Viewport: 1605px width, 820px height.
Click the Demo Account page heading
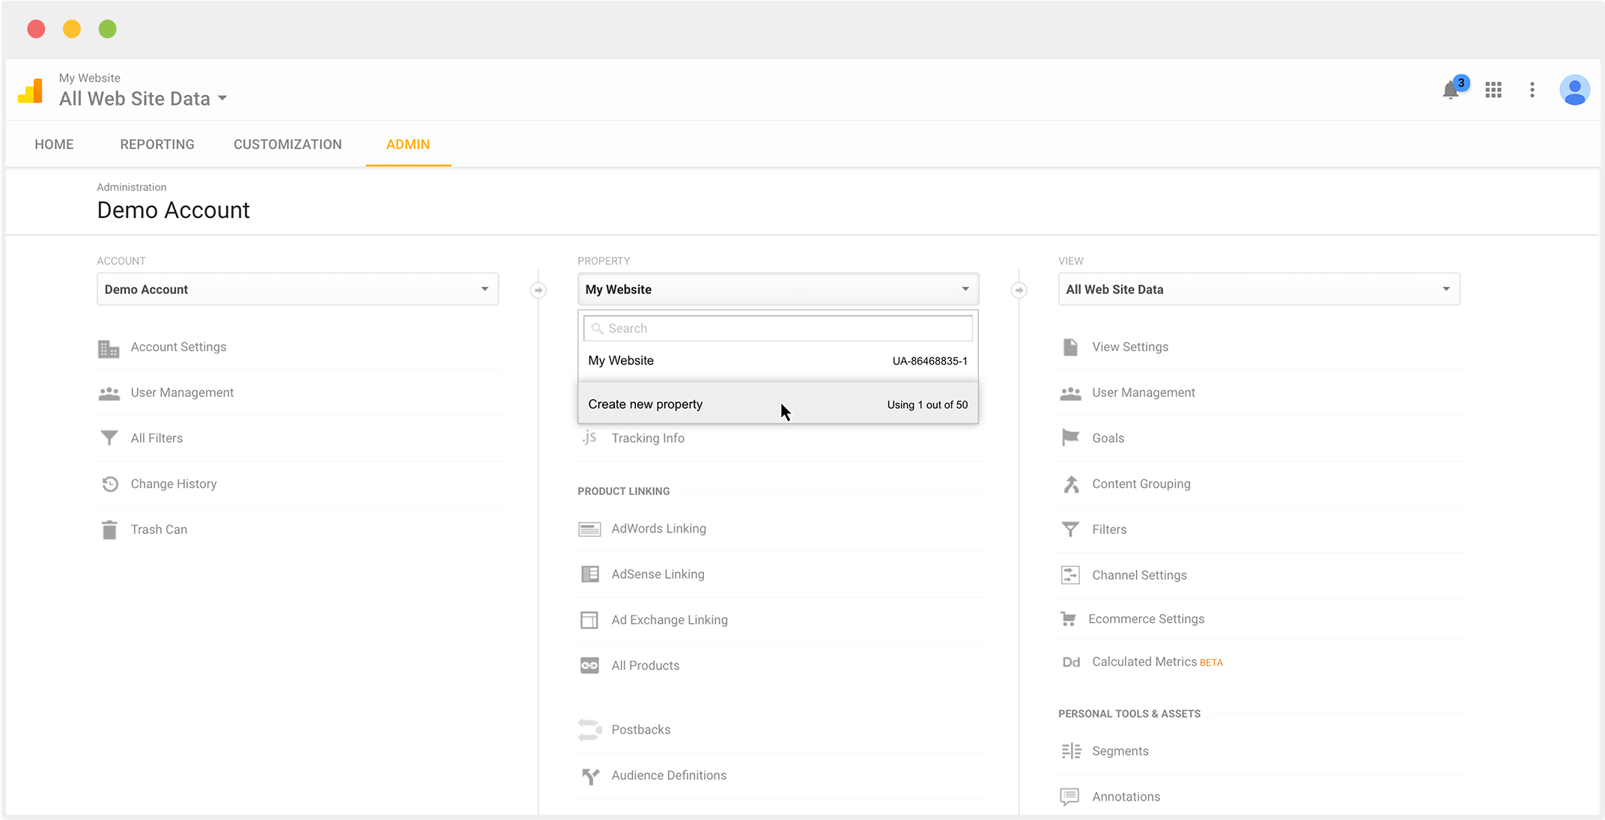(173, 210)
